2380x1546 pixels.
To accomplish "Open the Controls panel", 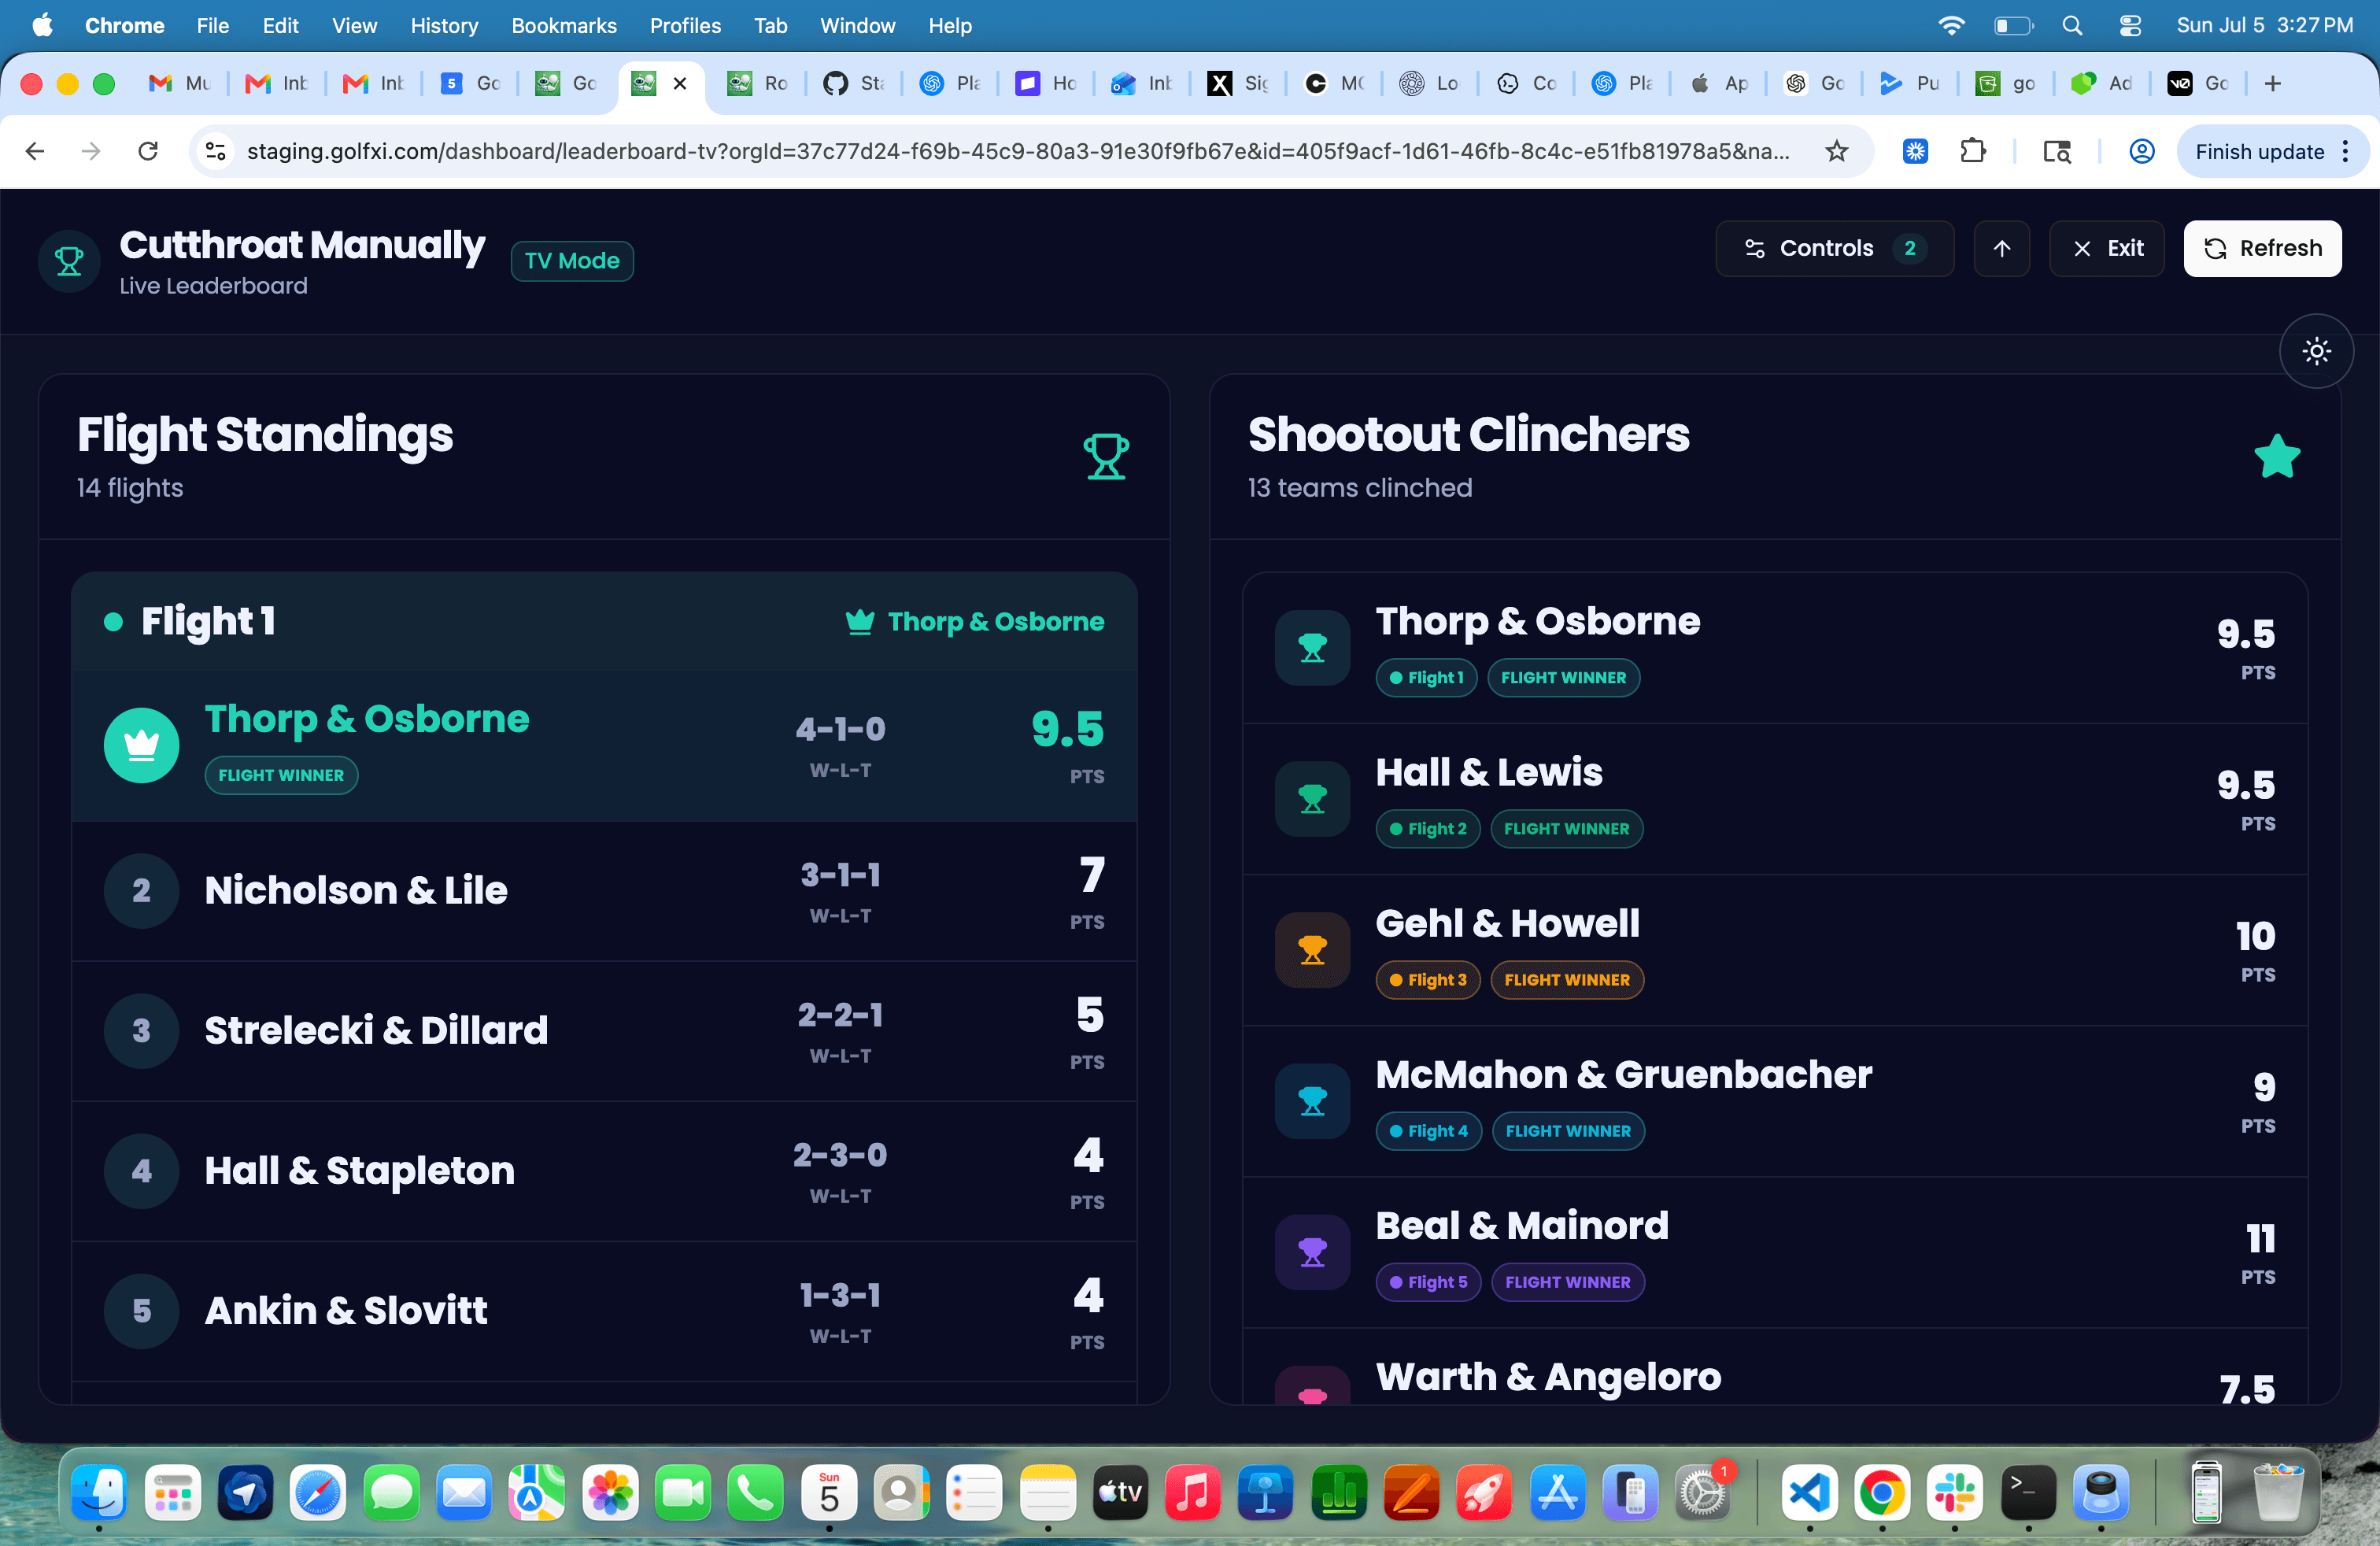I will tap(1834, 248).
